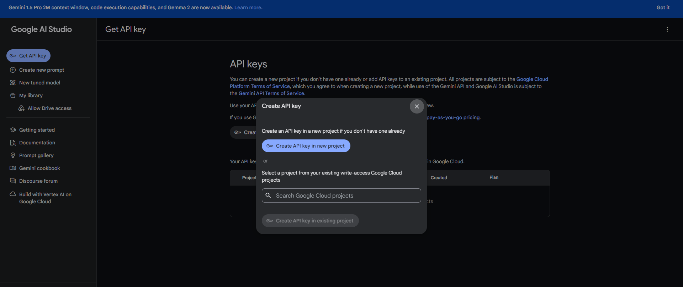This screenshot has width=683, height=287.
Task: Click Create API key in existing project
Action: [x=310, y=221]
